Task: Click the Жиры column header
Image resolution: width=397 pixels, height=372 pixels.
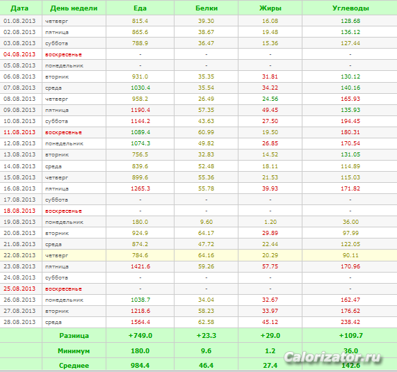Action: click(x=270, y=8)
